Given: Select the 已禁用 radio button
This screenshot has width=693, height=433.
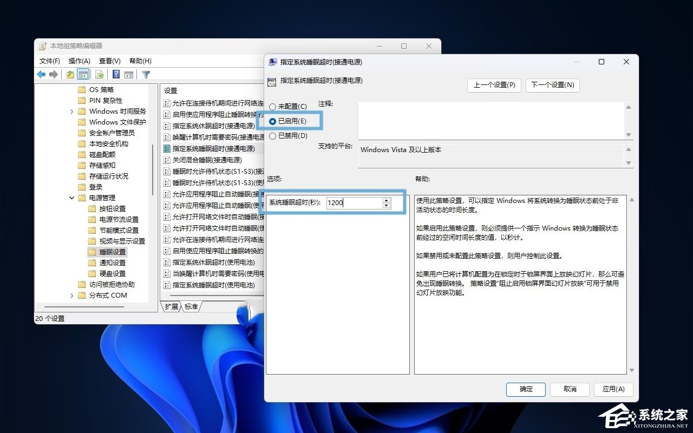Looking at the screenshot, I should tap(273, 135).
